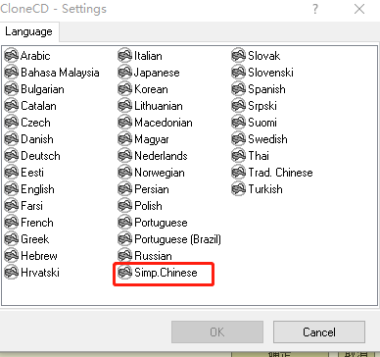Click the icon beside Simp.Chinese
The image size is (380, 357).
[125, 273]
